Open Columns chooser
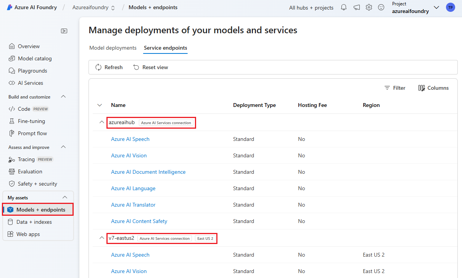The height and width of the screenshot is (278, 462). tap(433, 88)
